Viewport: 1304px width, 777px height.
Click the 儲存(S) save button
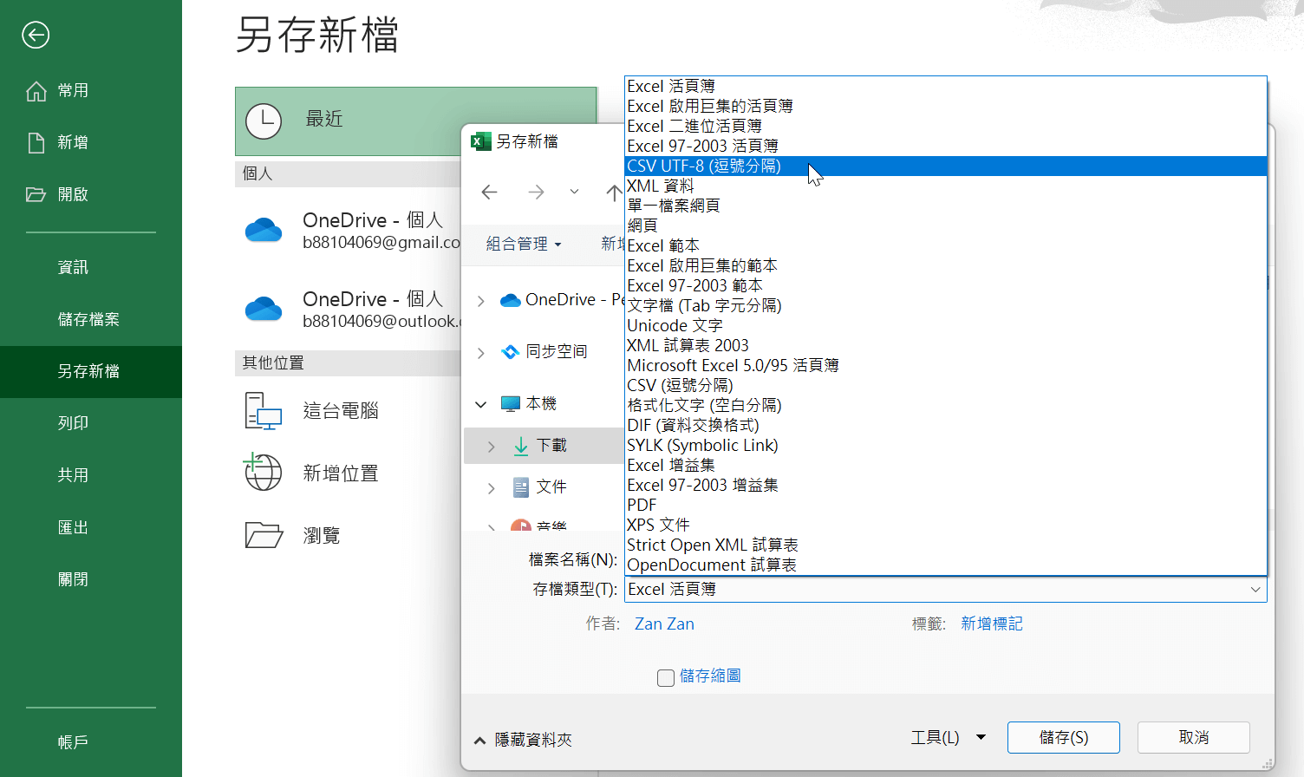pos(1063,737)
